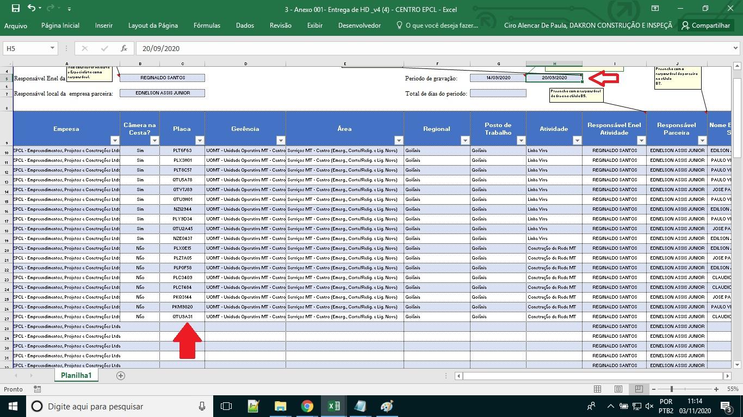This screenshot has height=417, width=743.
Task: Click the formula bar cancel X icon
Action: coord(85,48)
